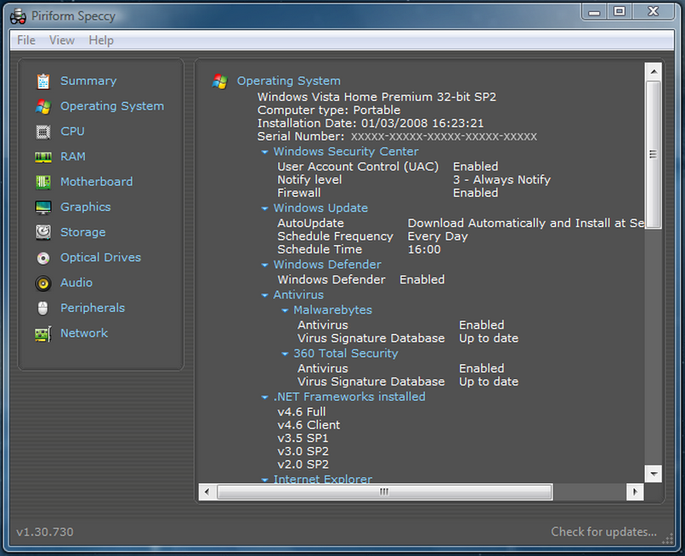Show the Network section

84,333
